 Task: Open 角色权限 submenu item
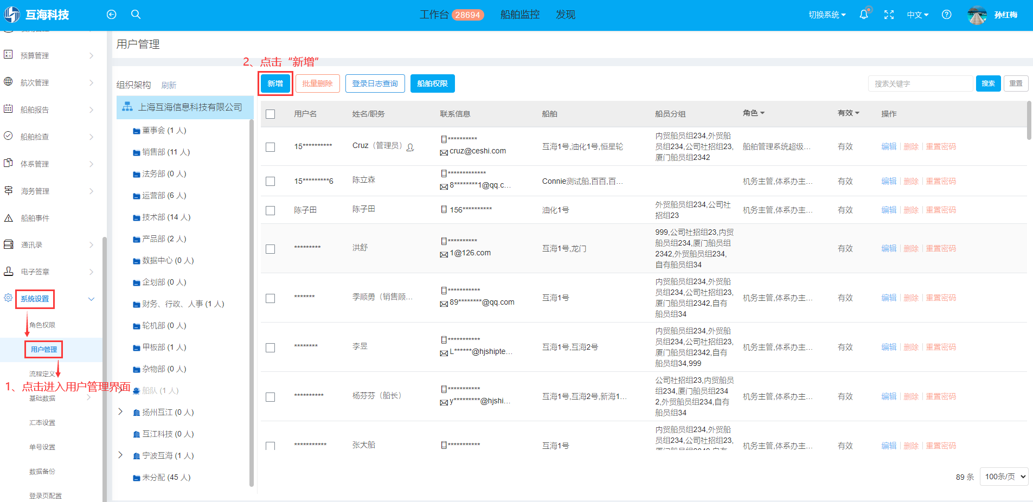(42, 325)
